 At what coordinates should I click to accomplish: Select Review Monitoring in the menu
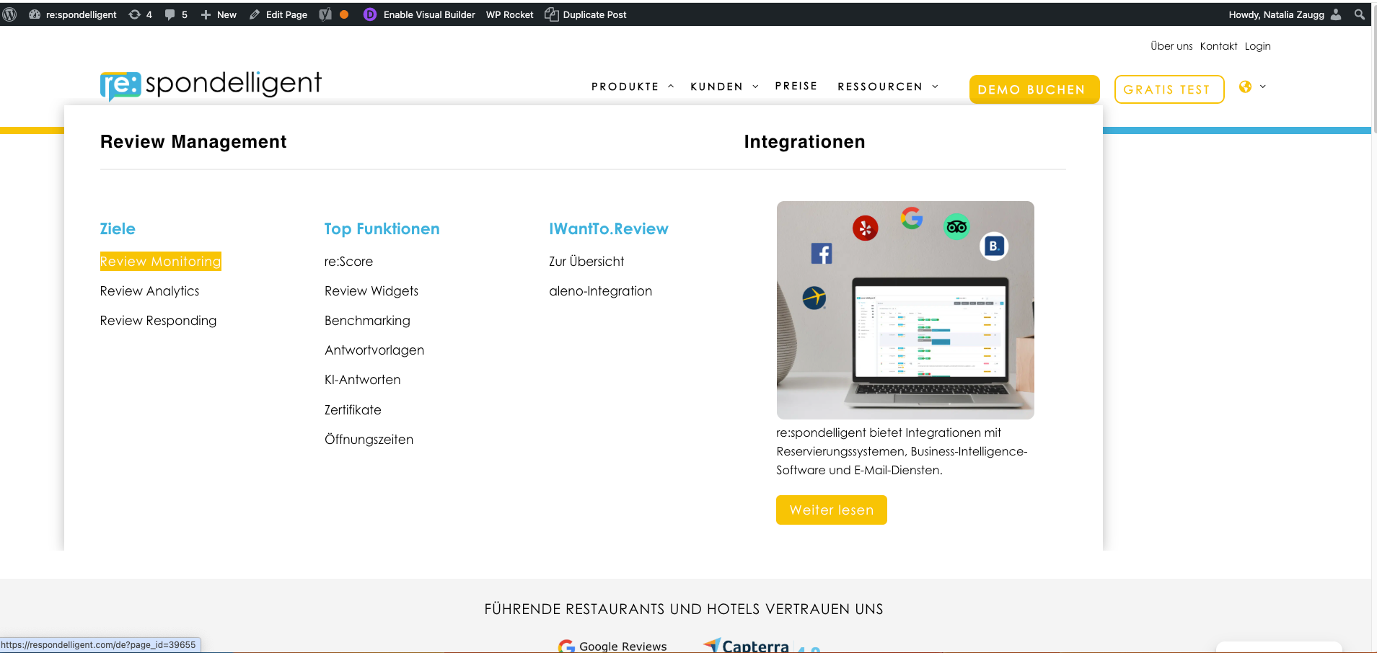161,262
